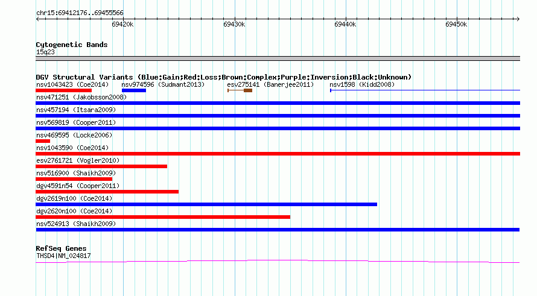Click the right scroll arrow on the ruler
Image resolution: width=537 pixels, height=296 pixels.
pyautogui.click(x=518, y=19)
